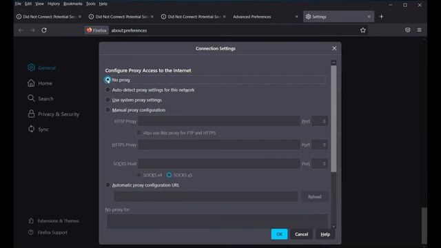Open a new tab with plus icon

(x=381, y=17)
